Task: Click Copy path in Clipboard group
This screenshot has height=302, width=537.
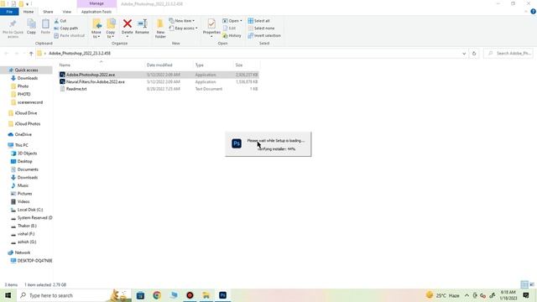Action: [x=65, y=28]
